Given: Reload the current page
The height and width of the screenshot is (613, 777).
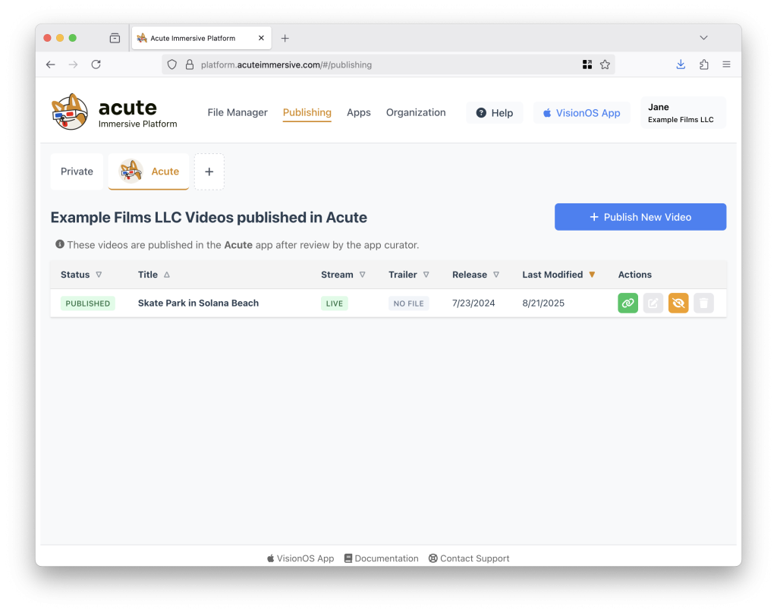Looking at the screenshot, I should 96,64.
